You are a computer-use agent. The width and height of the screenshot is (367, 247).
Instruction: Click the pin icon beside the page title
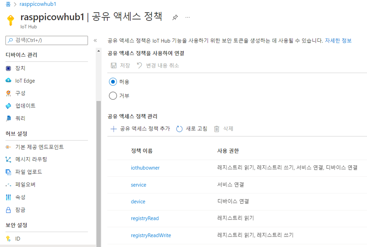[175, 17]
